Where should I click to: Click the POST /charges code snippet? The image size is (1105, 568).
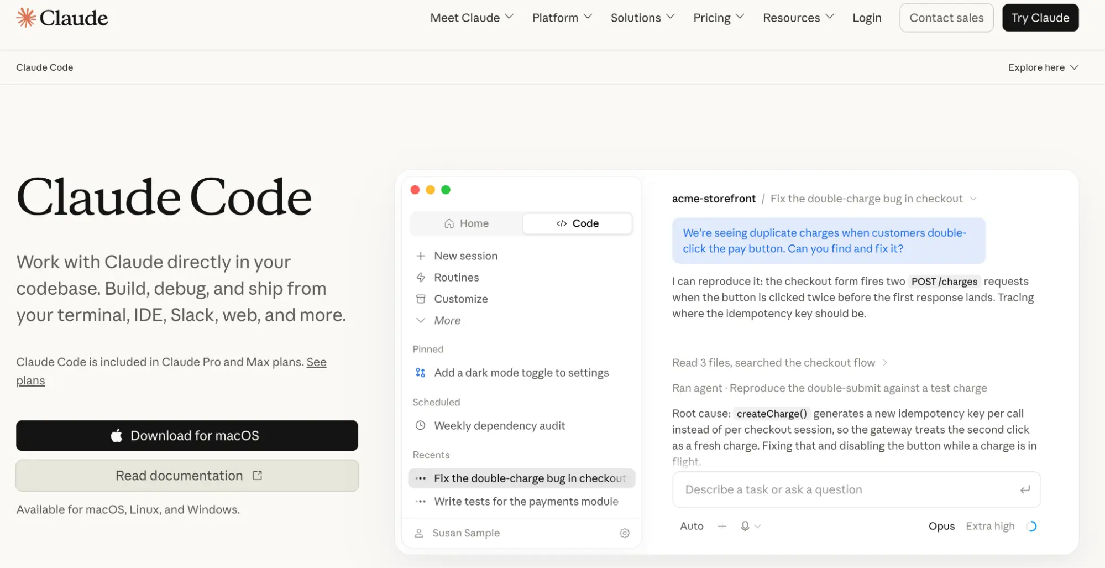(x=944, y=282)
